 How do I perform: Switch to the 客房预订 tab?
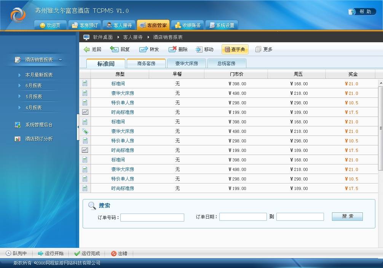point(85,25)
